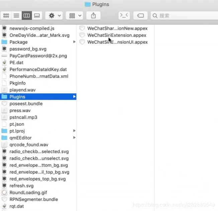Select the PkgInfo file
218x211 pixels.
pyautogui.click(x=38, y=83)
